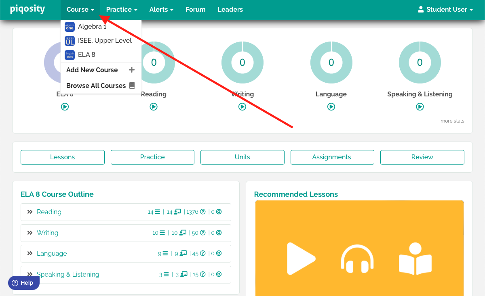This screenshot has width=485, height=296.
Task: Click the Assignments button
Action: click(332, 157)
